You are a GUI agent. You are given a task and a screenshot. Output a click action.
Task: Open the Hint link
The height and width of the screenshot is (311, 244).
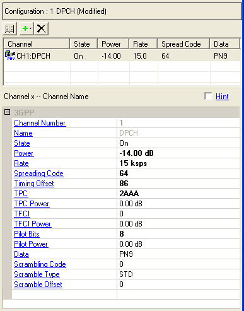click(222, 97)
